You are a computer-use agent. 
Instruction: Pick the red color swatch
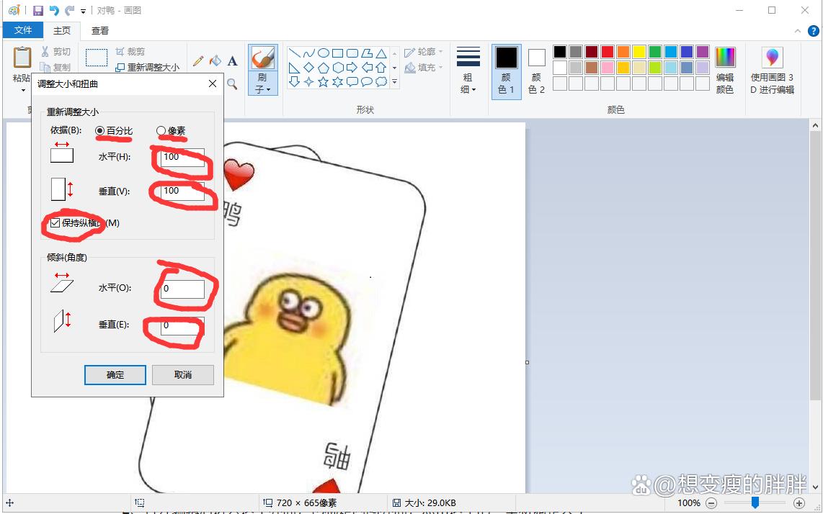pos(608,52)
